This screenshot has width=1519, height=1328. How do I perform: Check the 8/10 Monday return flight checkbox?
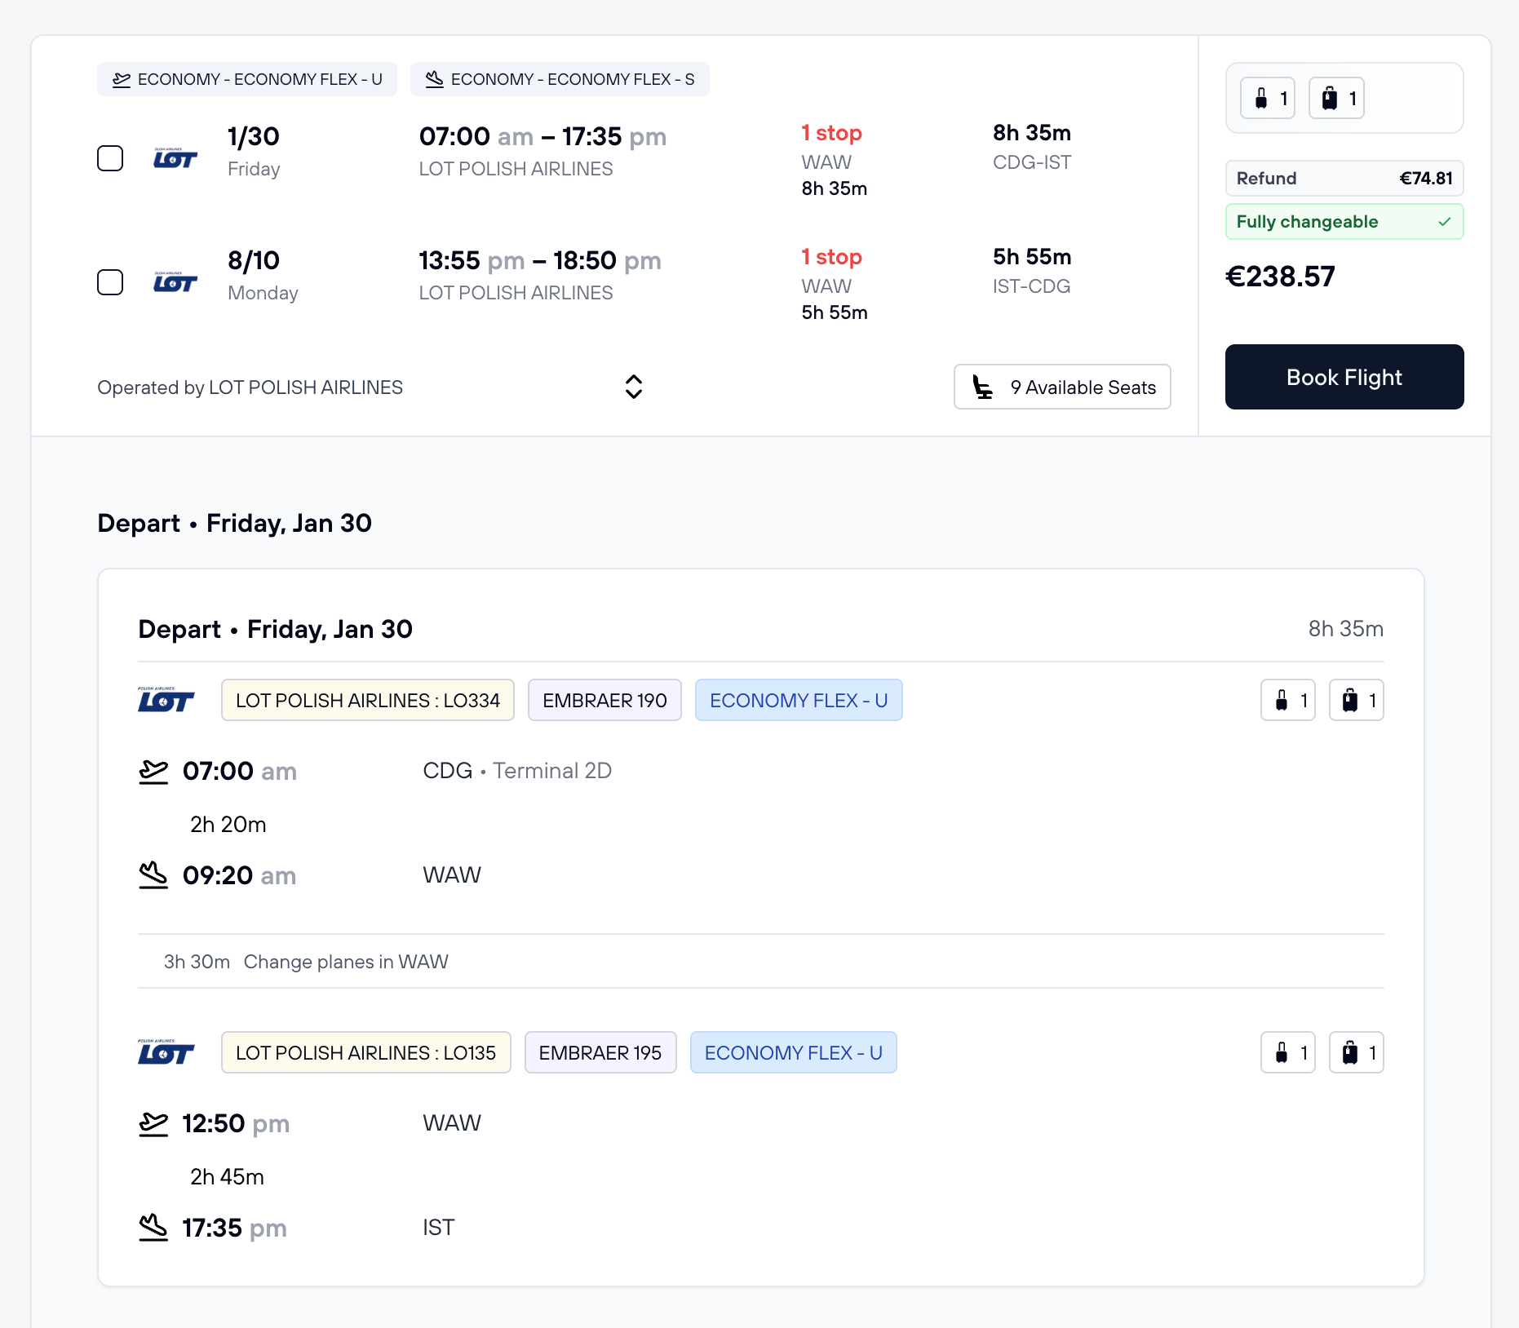click(110, 282)
